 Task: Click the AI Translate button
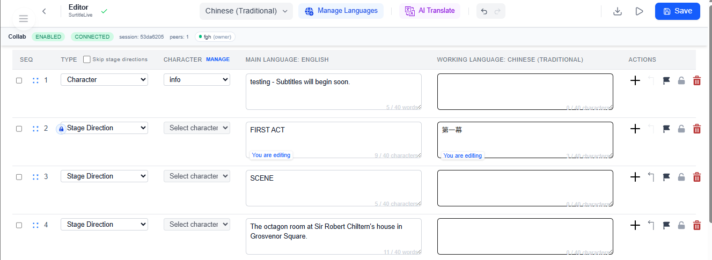[430, 11]
